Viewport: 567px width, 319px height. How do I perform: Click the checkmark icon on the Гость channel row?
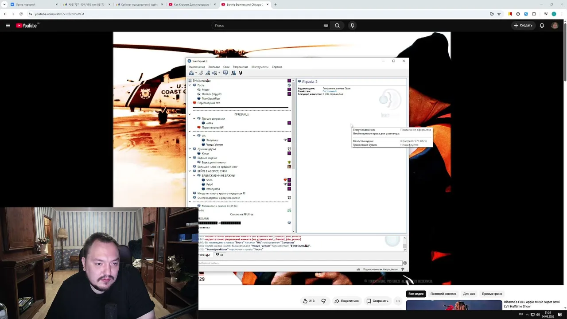click(289, 85)
